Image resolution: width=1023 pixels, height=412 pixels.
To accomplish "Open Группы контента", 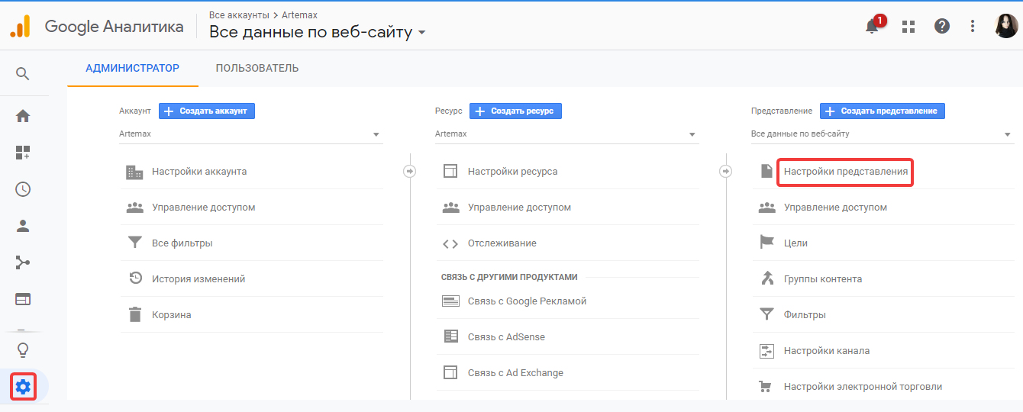I will pos(823,279).
